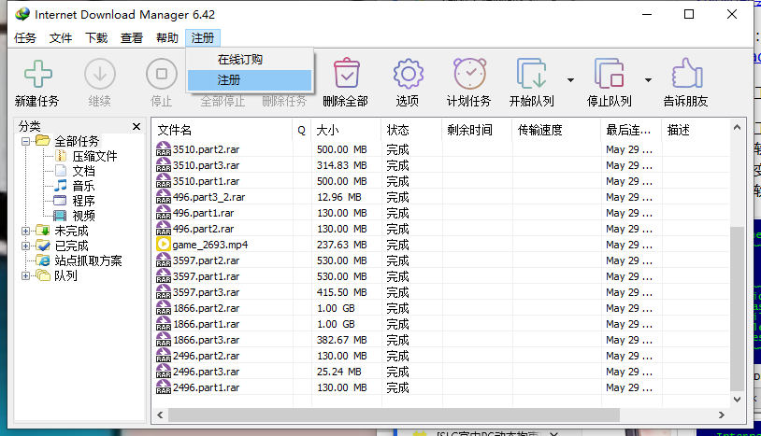This screenshot has width=761, height=436.
Task: Click the vertical scrollbar down arrow
Action: (737, 400)
